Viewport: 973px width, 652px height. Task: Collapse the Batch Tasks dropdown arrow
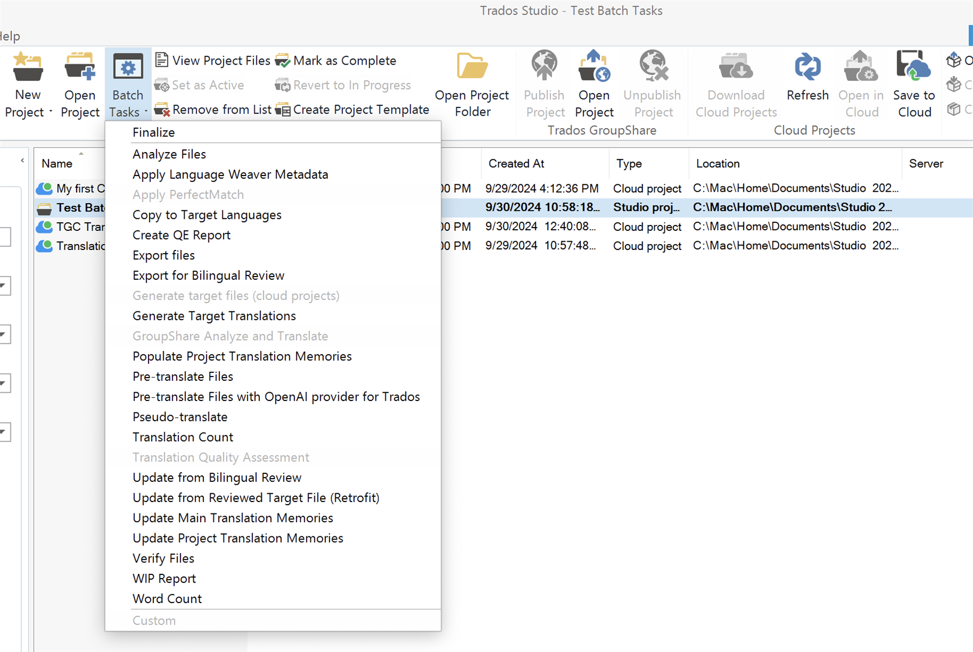[146, 112]
